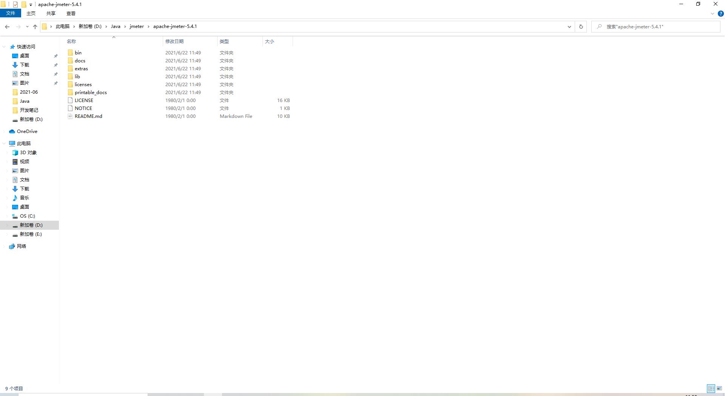Click the quick-access properties checkmark icon
The image size is (725, 396).
(x=15, y=5)
